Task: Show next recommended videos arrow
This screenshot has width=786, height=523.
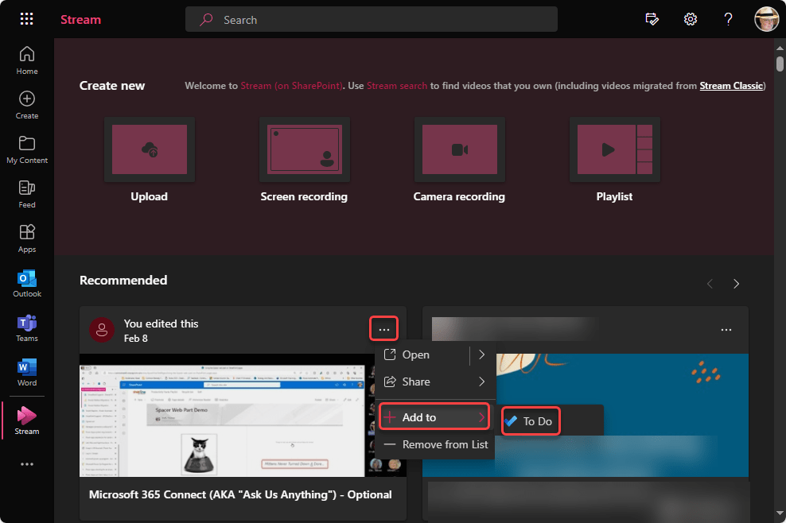Action: pos(737,284)
